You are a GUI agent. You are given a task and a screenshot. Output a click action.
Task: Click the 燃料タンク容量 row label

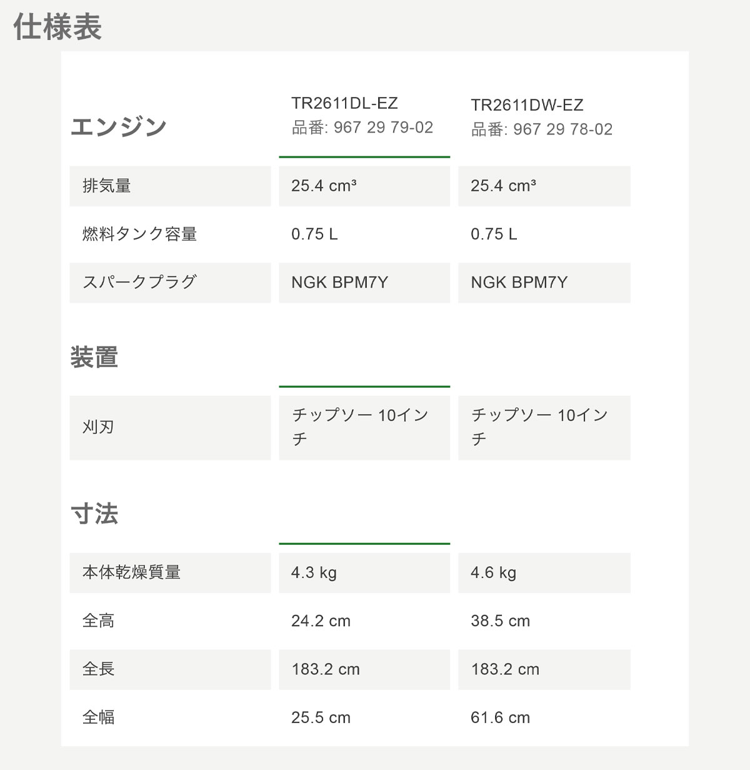pos(139,234)
